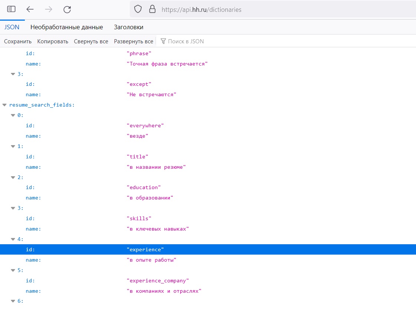Open tracking protection shield icon
Viewport: 416px width, 309px height.
(138, 9)
